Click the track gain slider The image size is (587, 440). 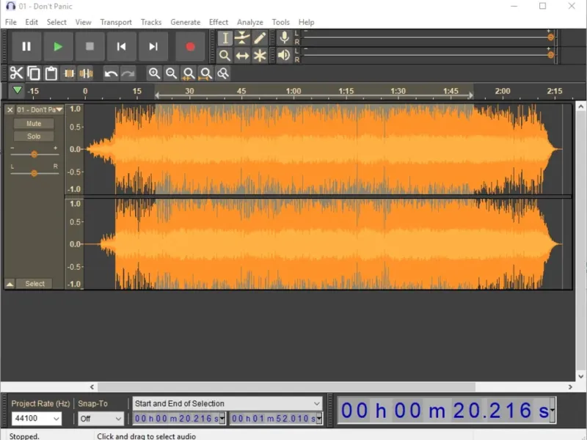[x=34, y=155]
